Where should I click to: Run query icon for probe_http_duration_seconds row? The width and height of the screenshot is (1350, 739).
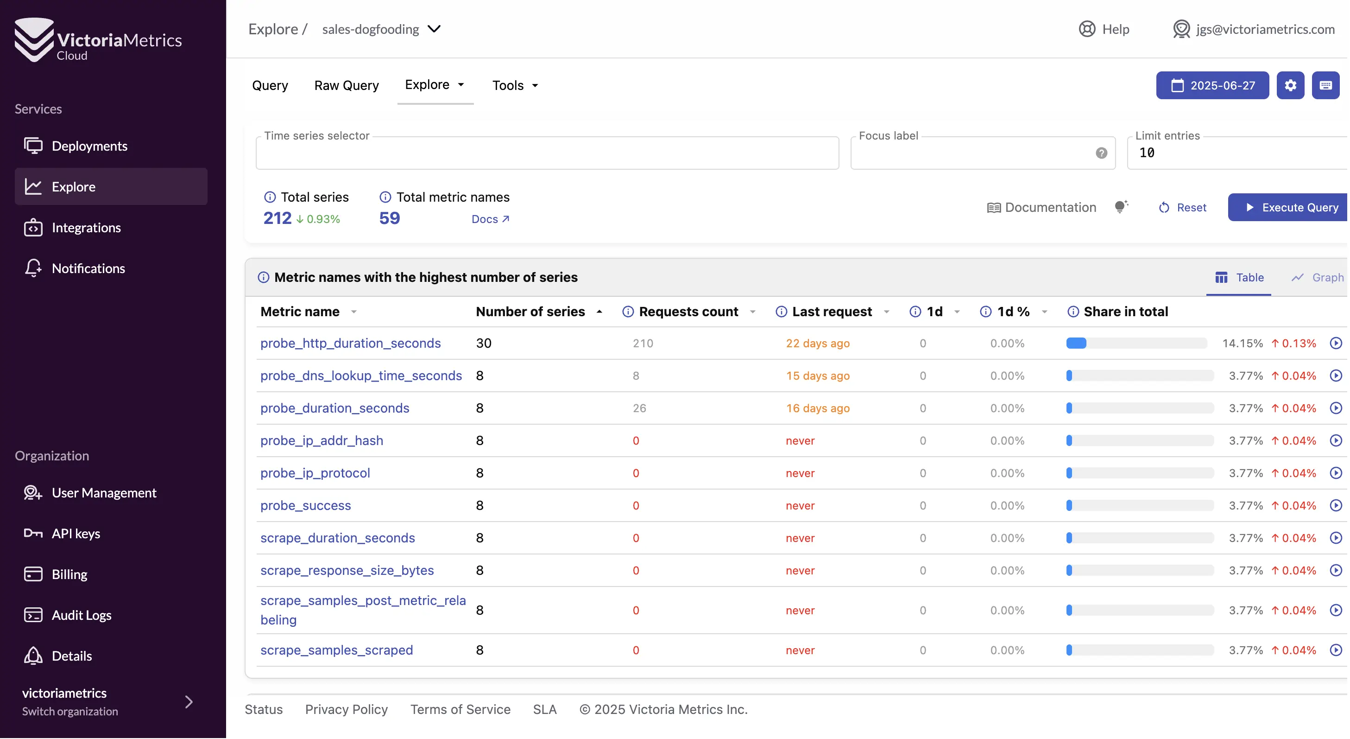(x=1336, y=344)
